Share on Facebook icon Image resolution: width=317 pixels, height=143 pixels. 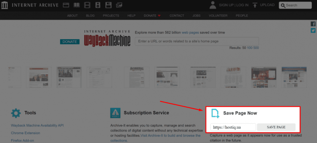pos(313,24)
